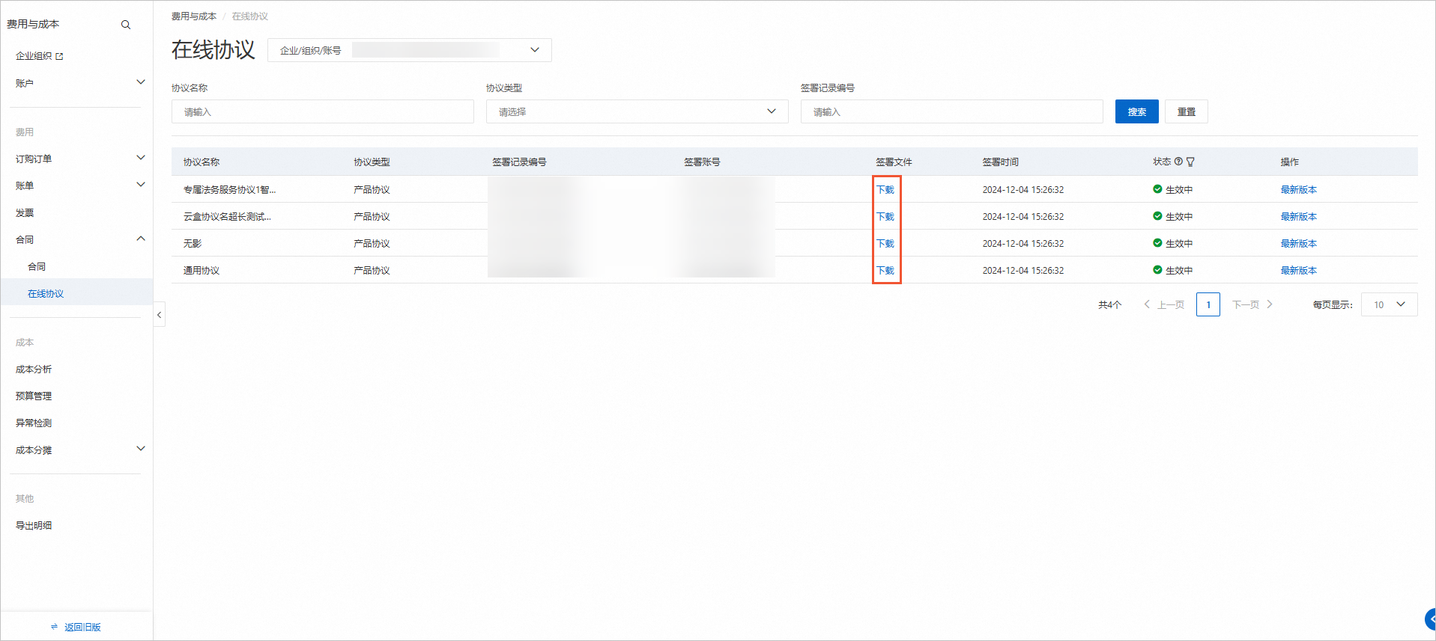The height and width of the screenshot is (641, 1436).
Task: Open 最新版本 for 专属法务服务协议1智... row
Action: click(x=1298, y=190)
